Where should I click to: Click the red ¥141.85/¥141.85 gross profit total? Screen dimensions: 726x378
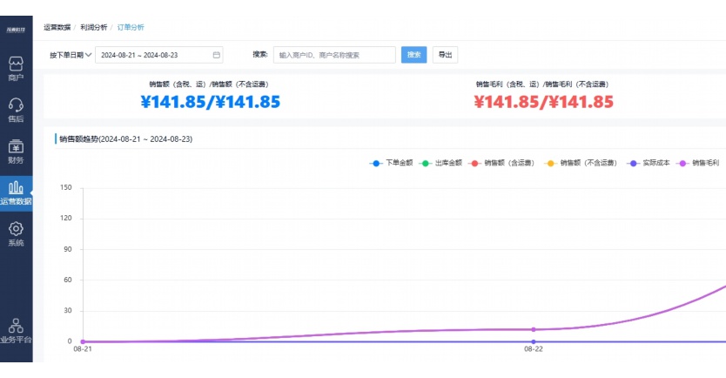coord(543,102)
